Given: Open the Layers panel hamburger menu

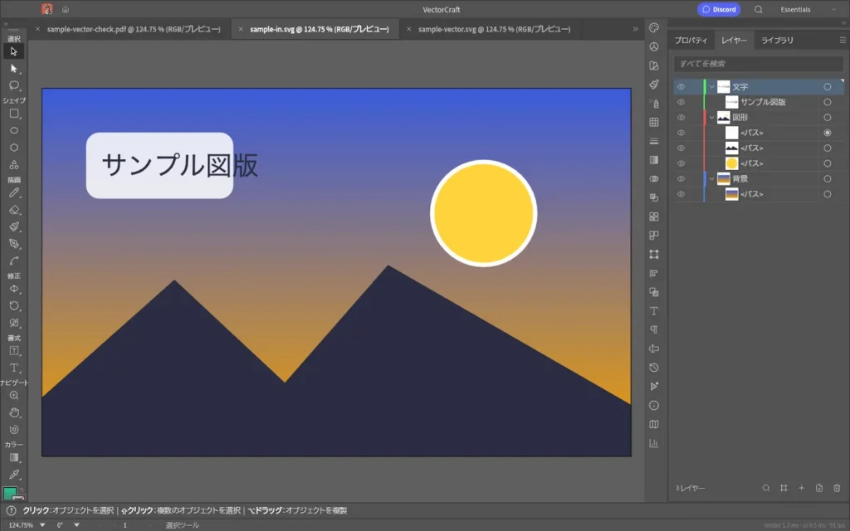Looking at the screenshot, I should [843, 40].
